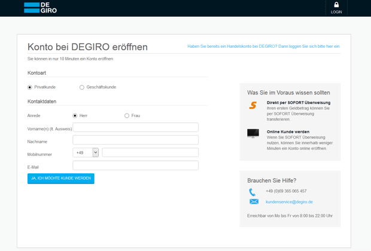Open the kundenservice@degiro.de email link

[289, 202]
